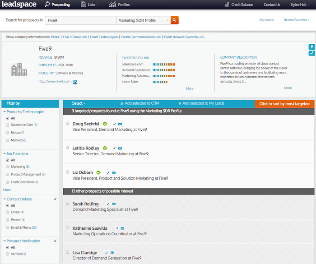The height and width of the screenshot is (264, 316).
Task: Open Contact Us in the header
Action: [272, 5]
